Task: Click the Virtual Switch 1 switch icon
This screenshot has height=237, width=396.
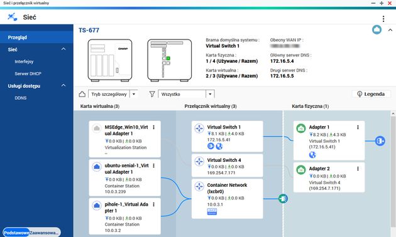Action: (199, 128)
